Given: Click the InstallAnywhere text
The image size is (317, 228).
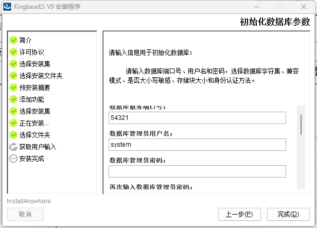Looking at the screenshot, I should coord(29,201).
